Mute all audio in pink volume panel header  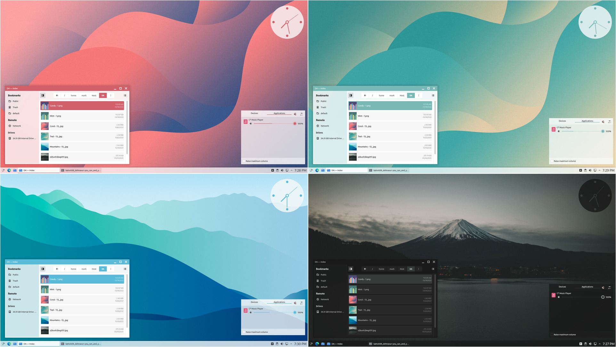coord(295,114)
